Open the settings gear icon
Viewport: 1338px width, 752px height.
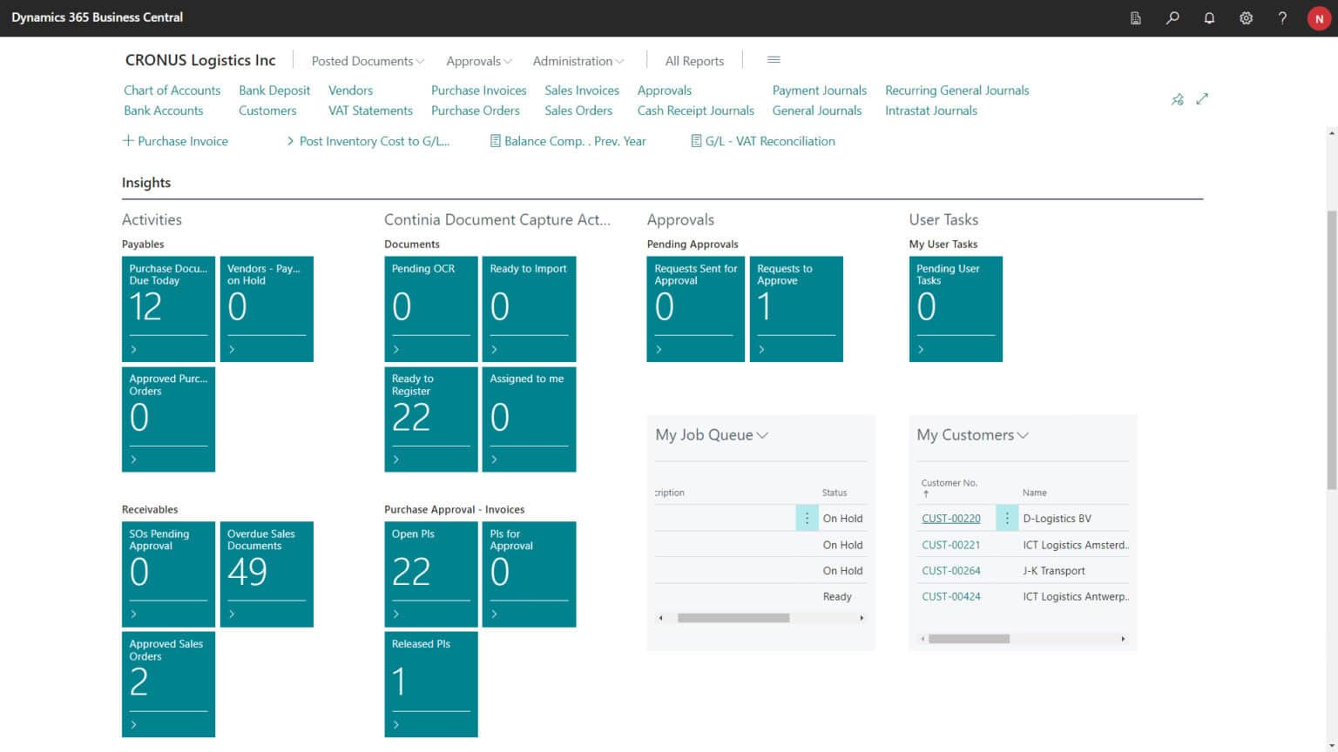[1246, 17]
